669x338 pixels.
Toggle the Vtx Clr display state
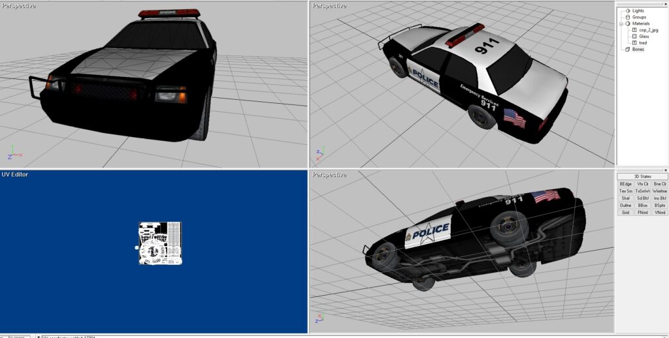pyautogui.click(x=642, y=184)
